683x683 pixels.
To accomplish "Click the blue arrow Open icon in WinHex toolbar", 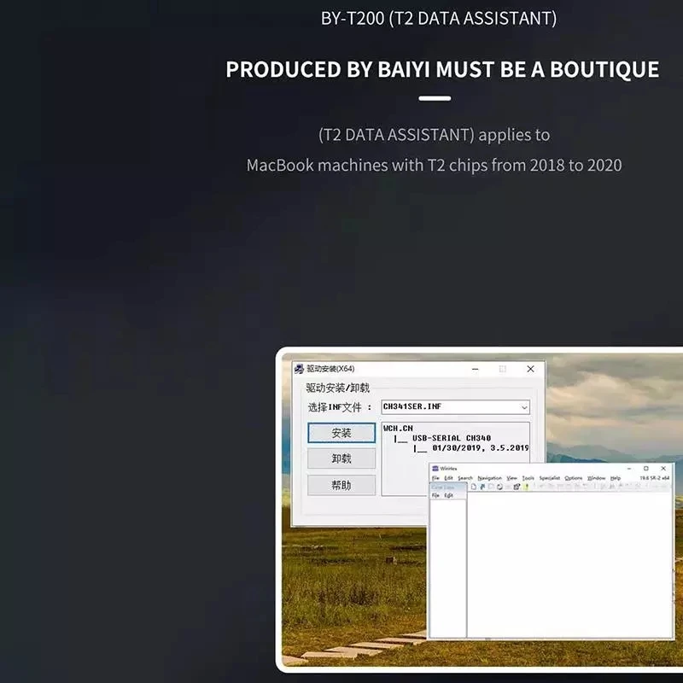I will pos(482,487).
